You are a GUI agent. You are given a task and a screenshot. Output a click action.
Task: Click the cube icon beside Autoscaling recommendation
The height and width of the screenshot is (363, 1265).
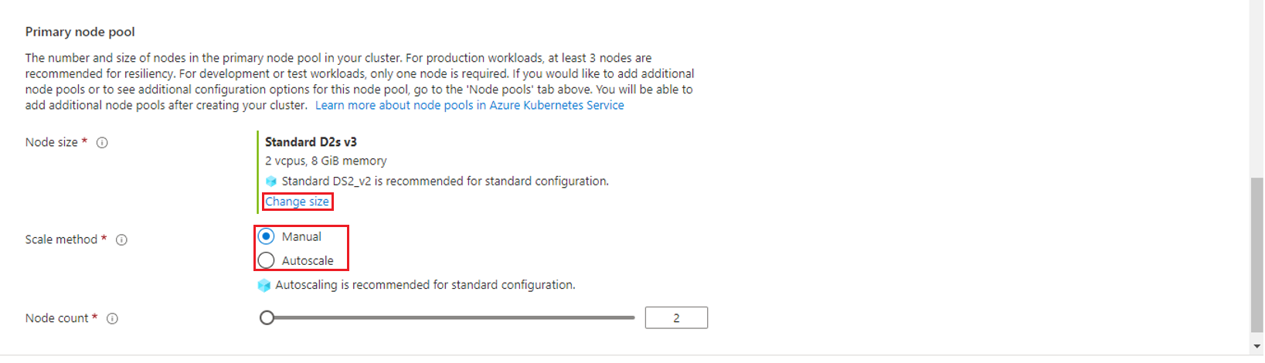264,286
